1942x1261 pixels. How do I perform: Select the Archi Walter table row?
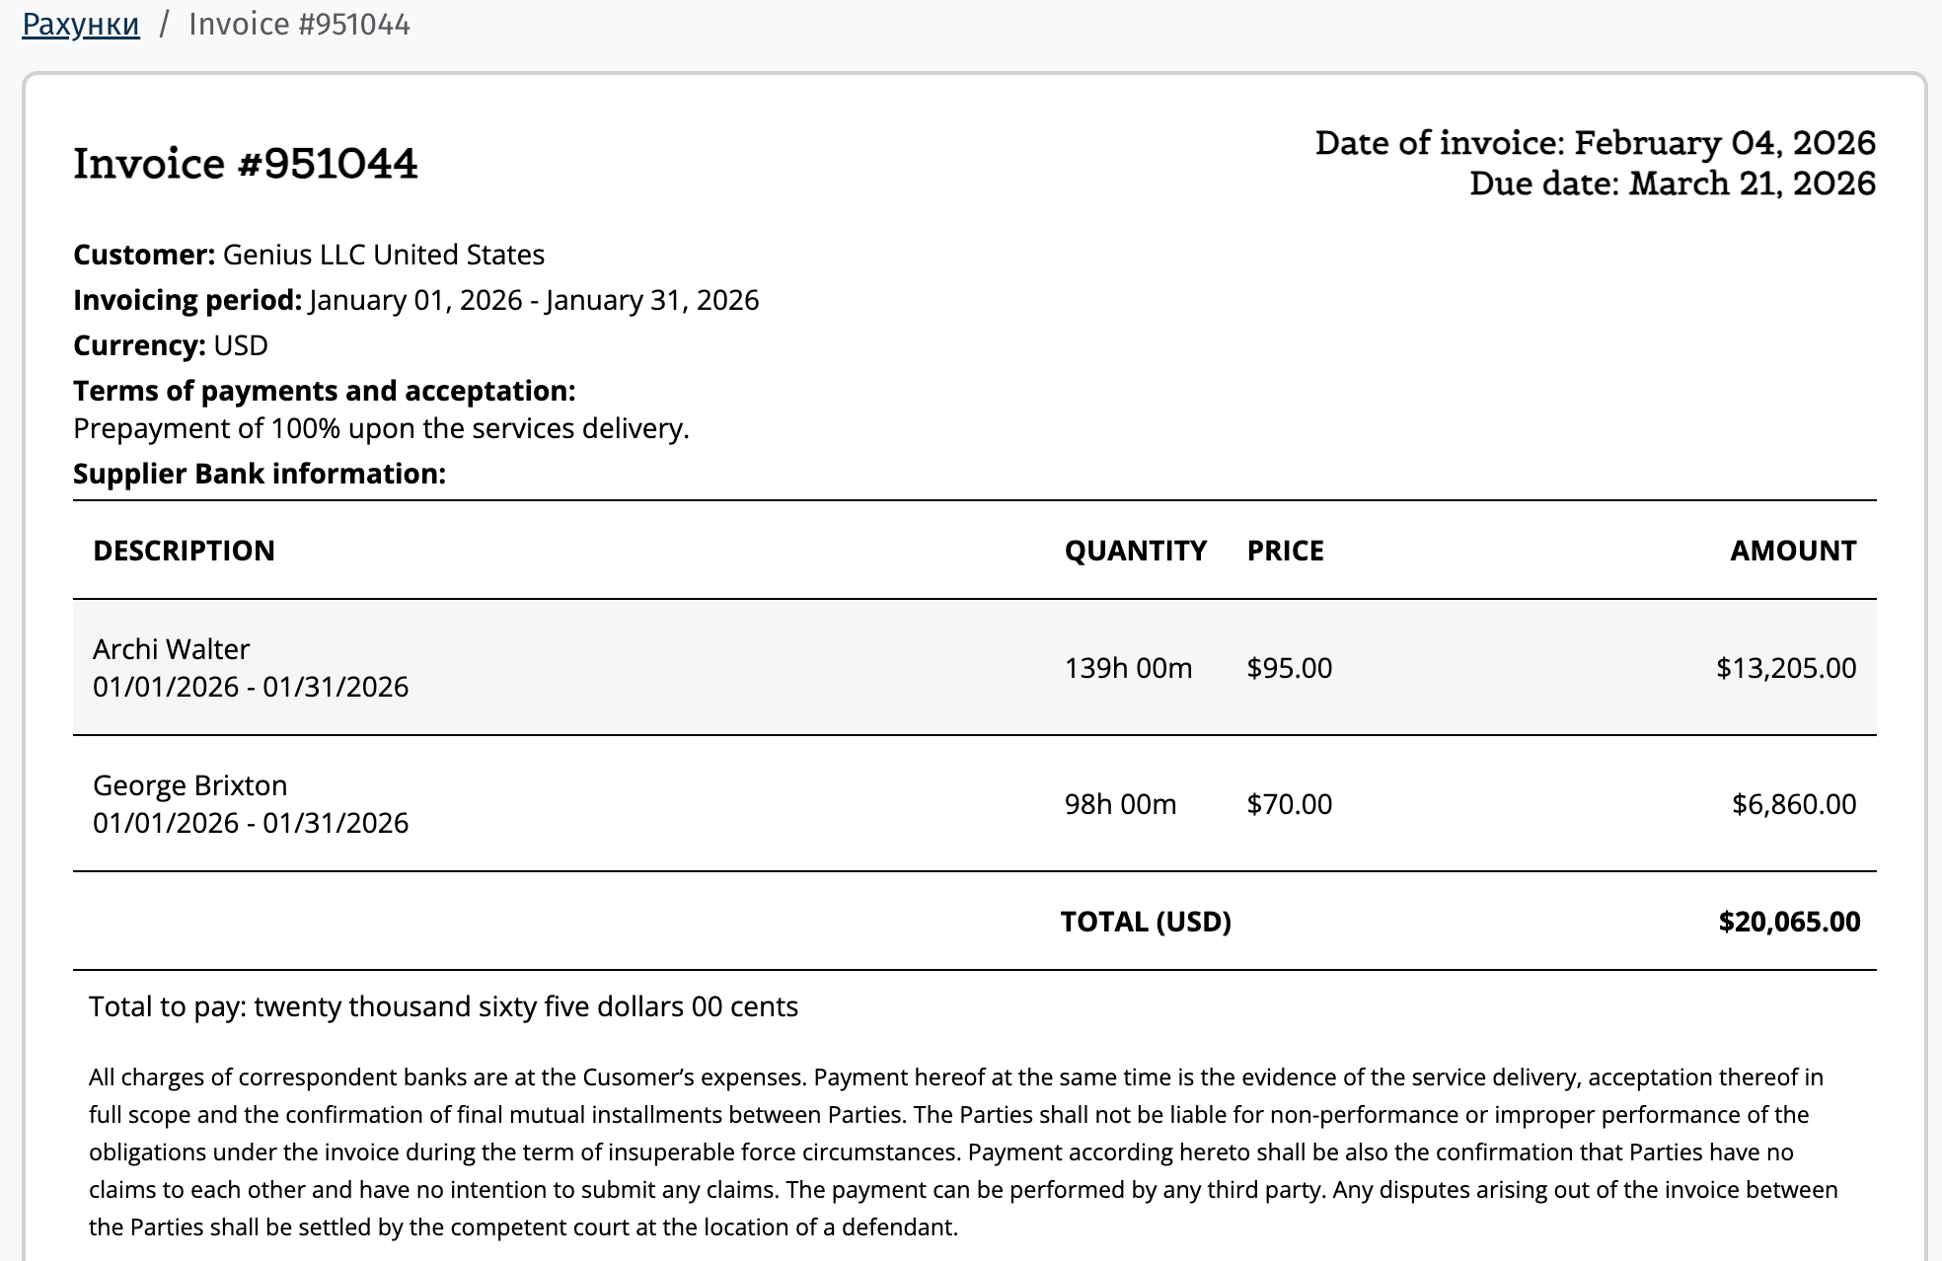974,667
